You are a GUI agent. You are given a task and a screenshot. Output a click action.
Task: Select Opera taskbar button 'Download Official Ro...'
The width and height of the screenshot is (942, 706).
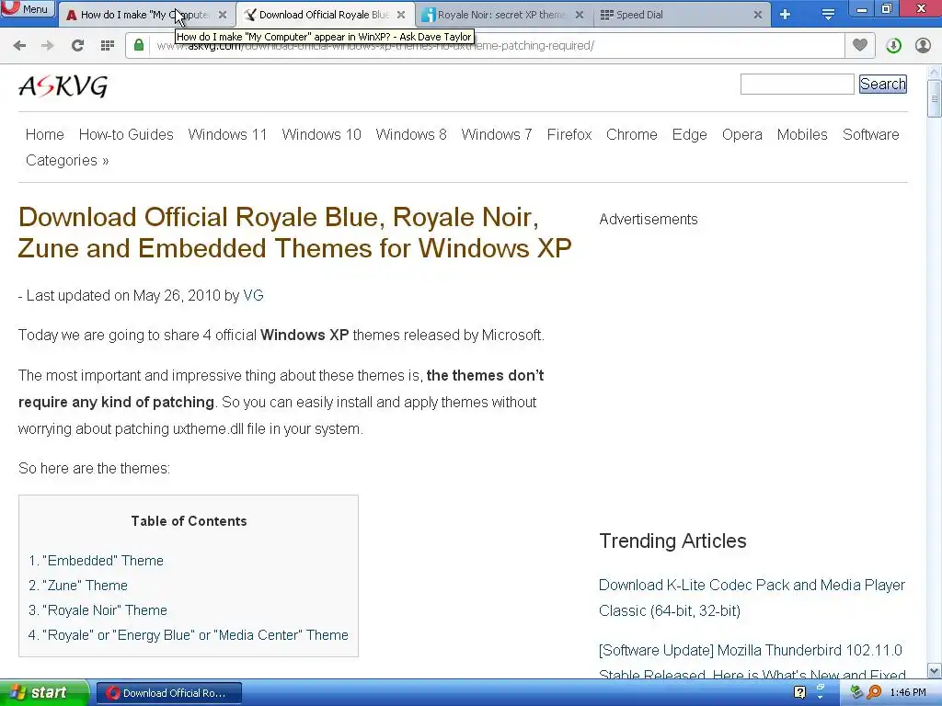[169, 693]
